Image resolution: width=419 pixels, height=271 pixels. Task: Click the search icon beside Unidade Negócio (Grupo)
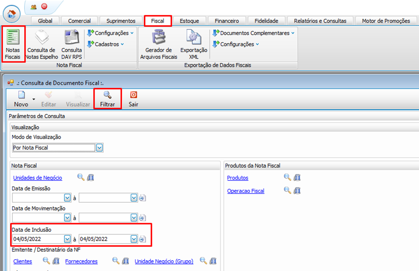pyautogui.click(x=203, y=261)
